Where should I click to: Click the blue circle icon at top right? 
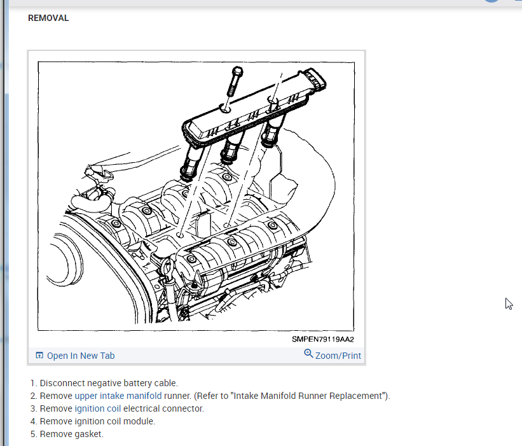click(x=491, y=1)
